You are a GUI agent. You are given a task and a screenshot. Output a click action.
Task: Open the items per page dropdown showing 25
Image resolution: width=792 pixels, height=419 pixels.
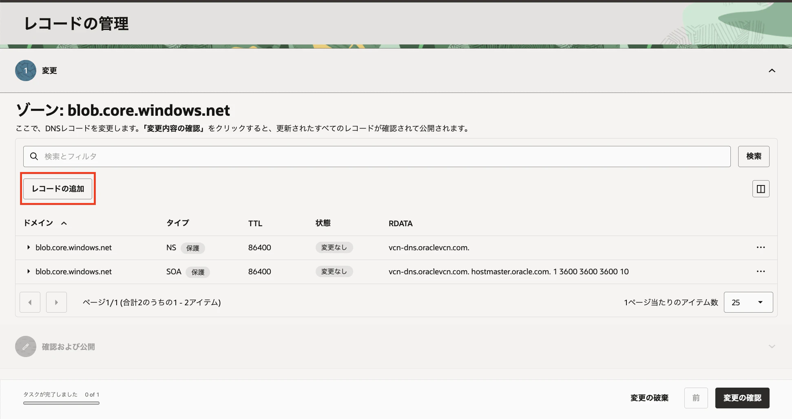pyautogui.click(x=748, y=302)
